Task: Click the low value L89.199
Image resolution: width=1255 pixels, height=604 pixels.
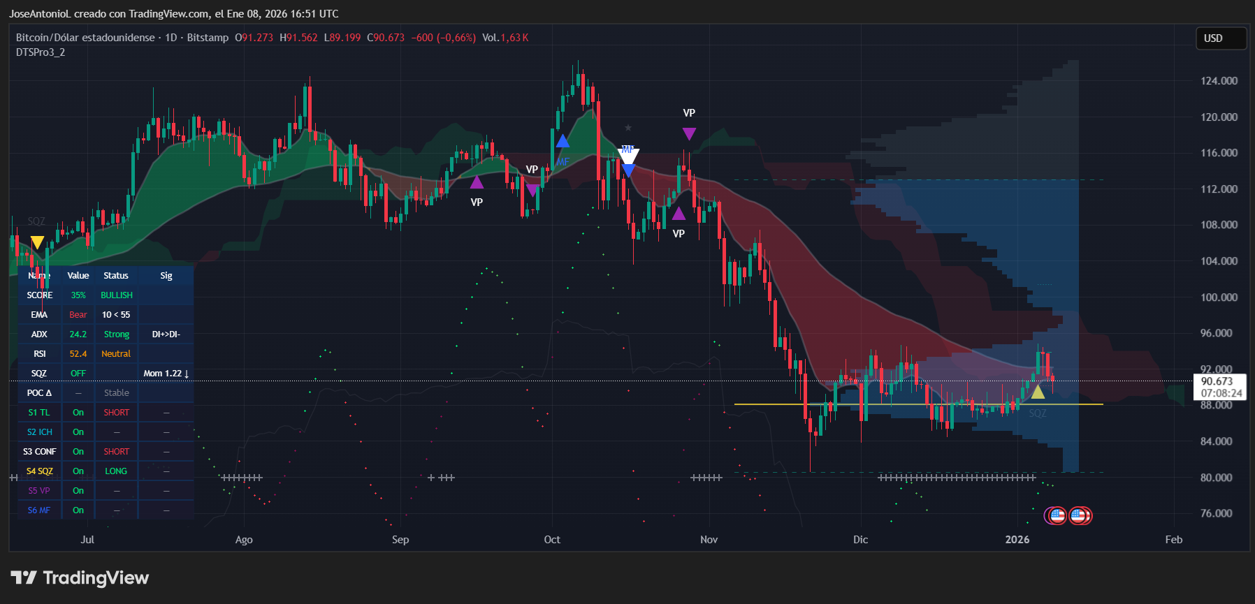Action: point(342,38)
